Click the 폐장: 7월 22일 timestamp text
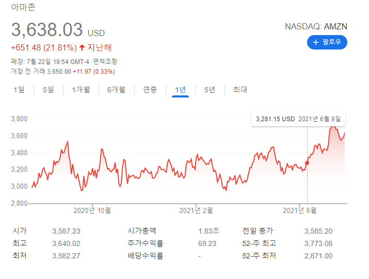Viewport: 369px width, 279px height. click(50, 62)
